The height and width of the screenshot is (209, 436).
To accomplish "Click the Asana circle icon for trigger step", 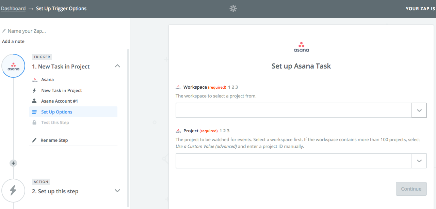I will click(13, 66).
